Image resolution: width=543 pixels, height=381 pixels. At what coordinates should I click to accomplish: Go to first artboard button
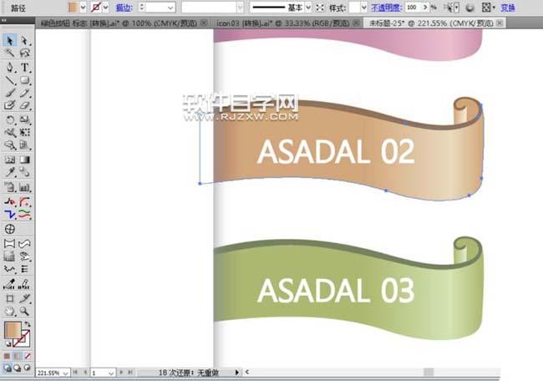[x=75, y=372]
